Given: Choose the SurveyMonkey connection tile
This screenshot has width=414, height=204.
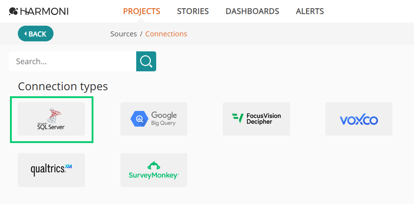Looking at the screenshot, I should 154,170.
